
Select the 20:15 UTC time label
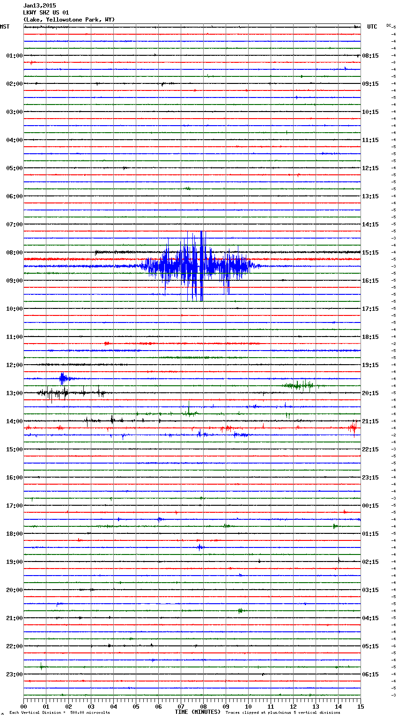[370, 393]
